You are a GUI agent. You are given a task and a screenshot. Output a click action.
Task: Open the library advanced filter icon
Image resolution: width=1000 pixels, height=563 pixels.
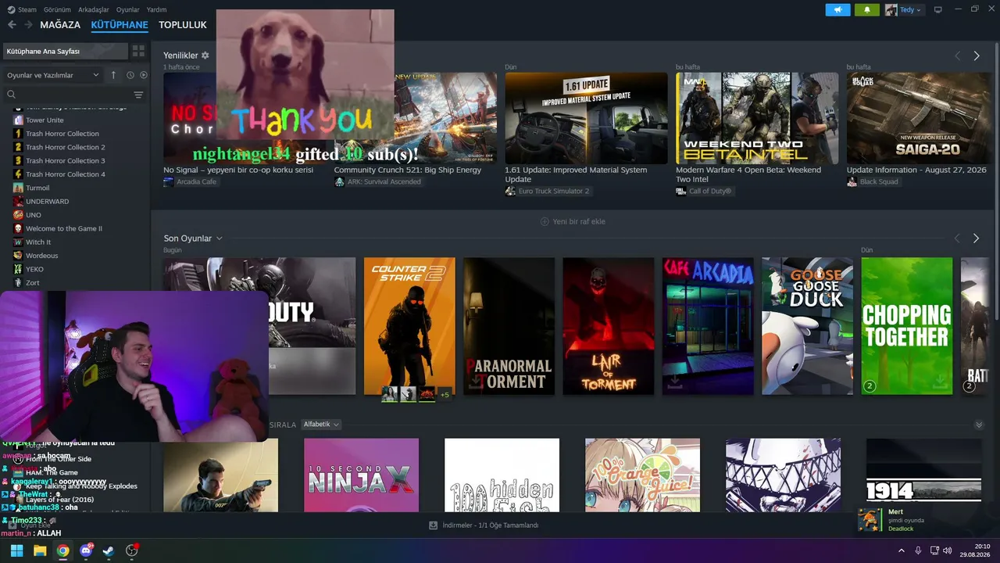(x=138, y=95)
